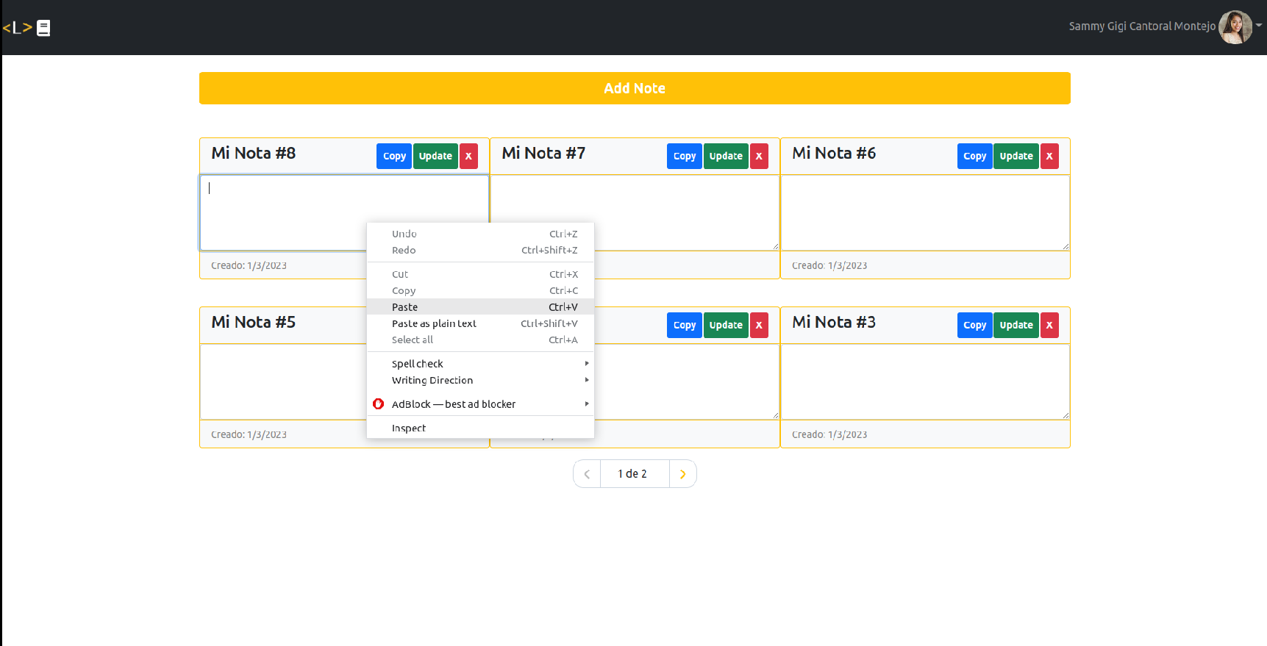Update Mi Nota #7

coord(726,156)
